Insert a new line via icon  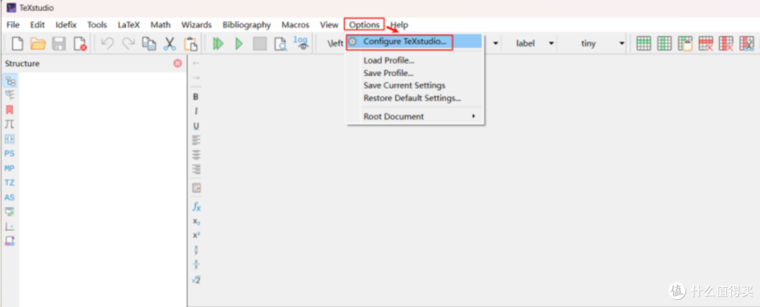click(196, 188)
